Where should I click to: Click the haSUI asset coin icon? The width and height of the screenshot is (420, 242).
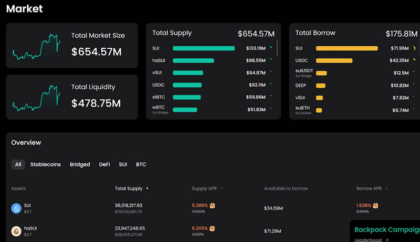click(x=16, y=231)
